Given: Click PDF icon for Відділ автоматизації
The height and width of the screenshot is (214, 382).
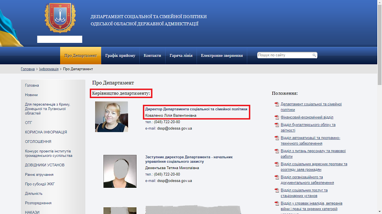Looking at the screenshot, I should 277,138.
